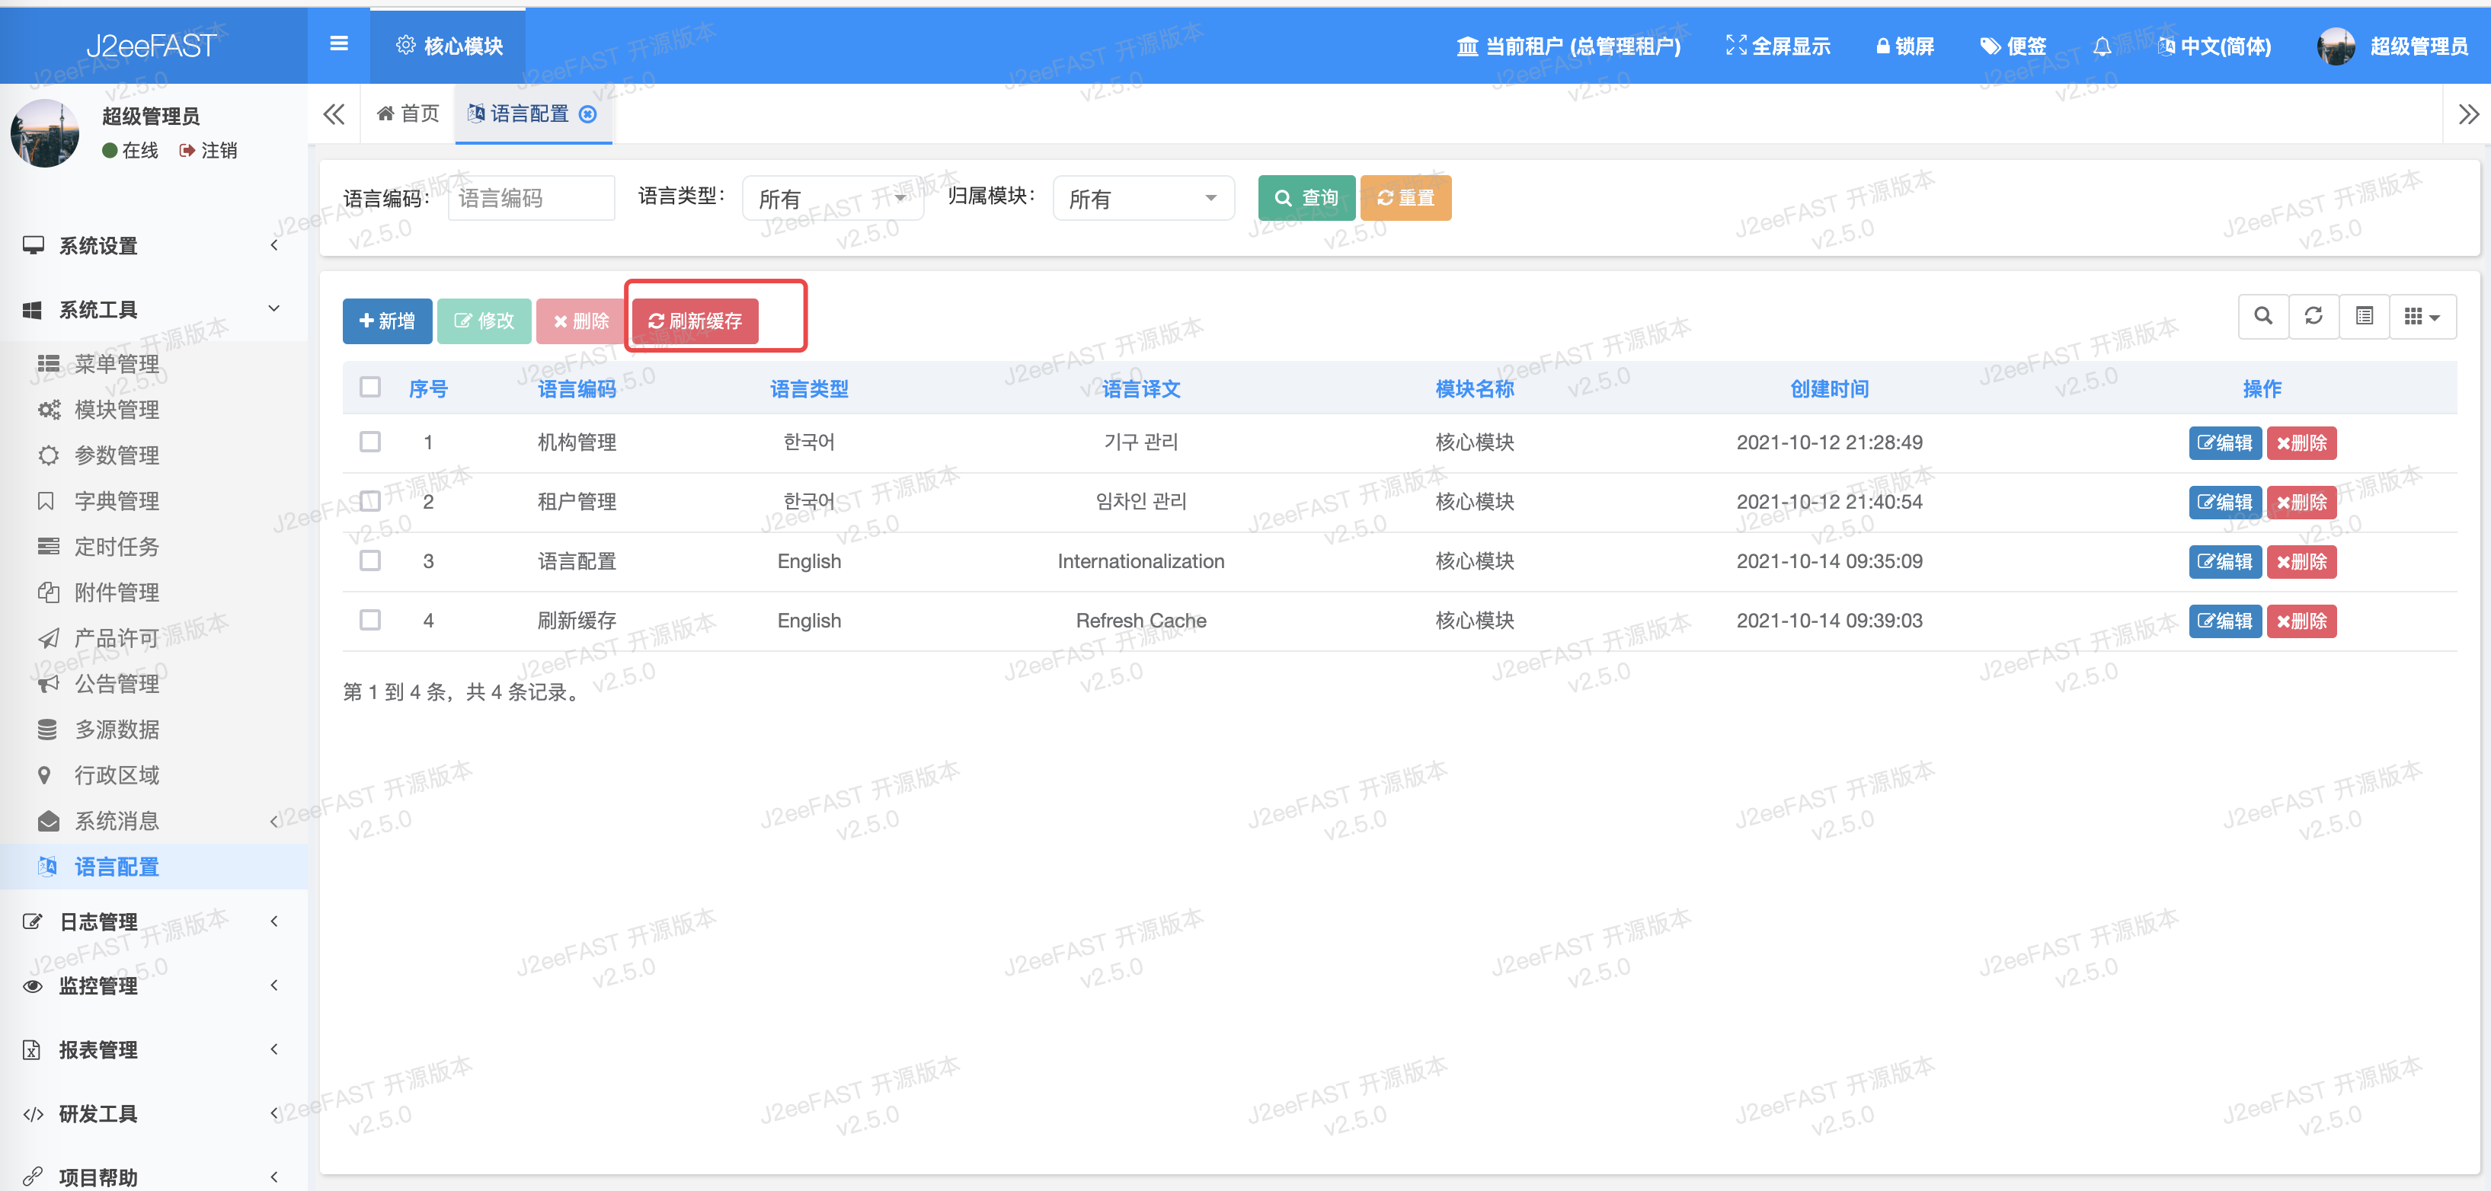Click inside the 语言编码 input field

[x=530, y=198]
